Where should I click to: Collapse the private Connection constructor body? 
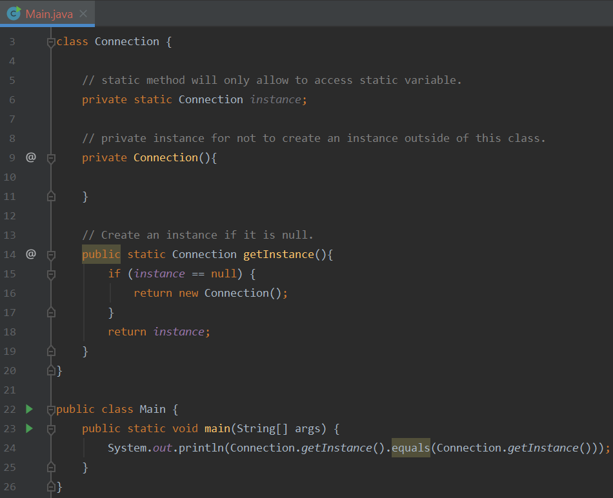click(51, 157)
